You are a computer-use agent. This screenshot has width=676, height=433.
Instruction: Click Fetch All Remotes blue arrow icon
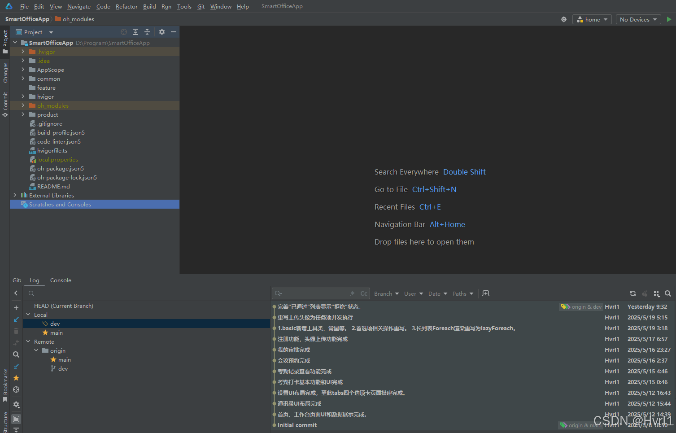(x=16, y=366)
